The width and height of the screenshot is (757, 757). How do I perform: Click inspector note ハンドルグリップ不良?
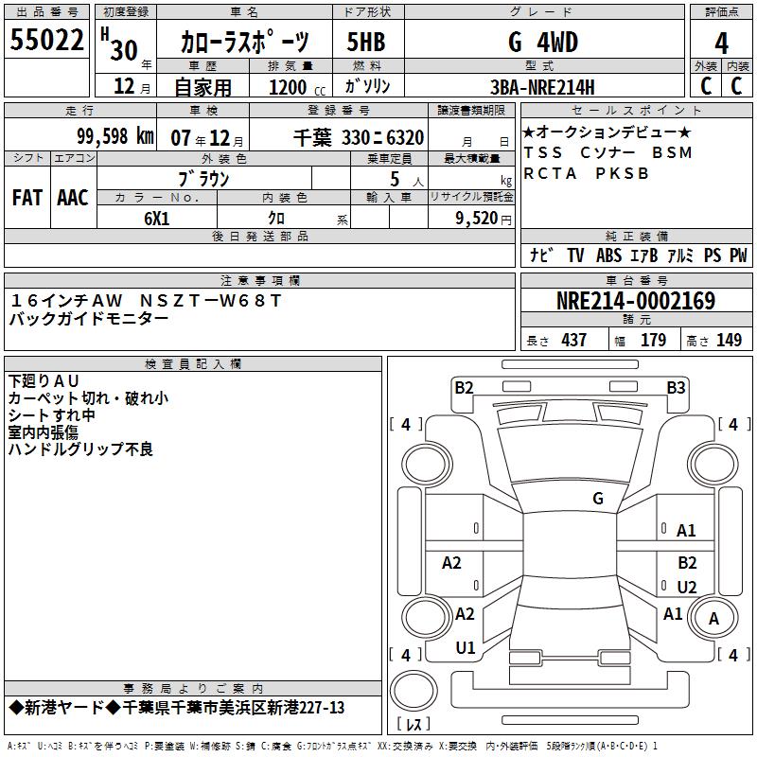click(80, 449)
